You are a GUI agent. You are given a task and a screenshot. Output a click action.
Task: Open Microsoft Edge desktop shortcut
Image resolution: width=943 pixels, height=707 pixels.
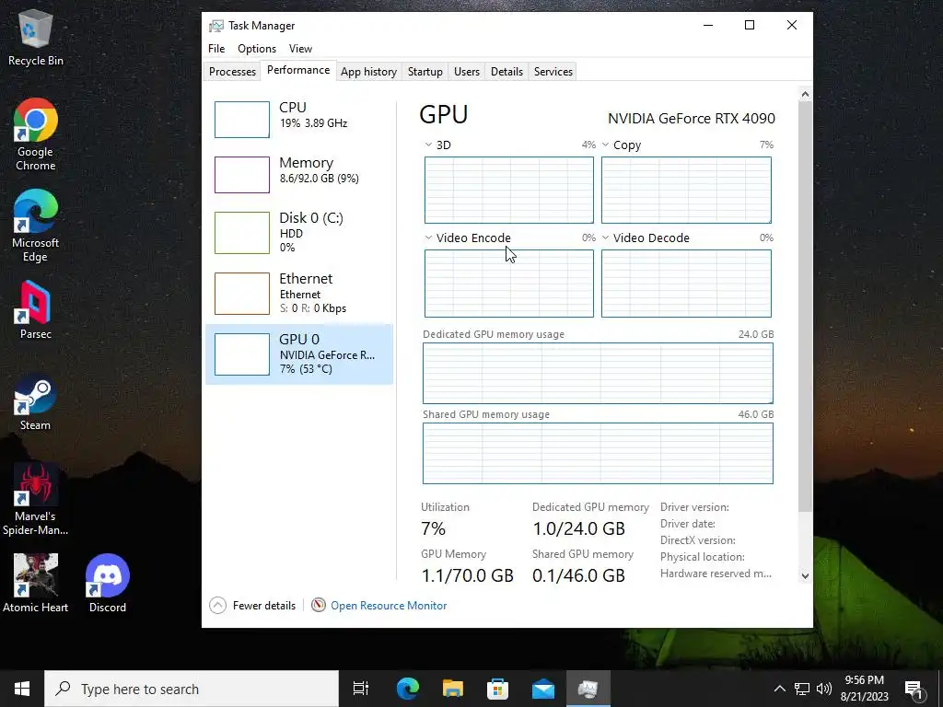[36, 226]
